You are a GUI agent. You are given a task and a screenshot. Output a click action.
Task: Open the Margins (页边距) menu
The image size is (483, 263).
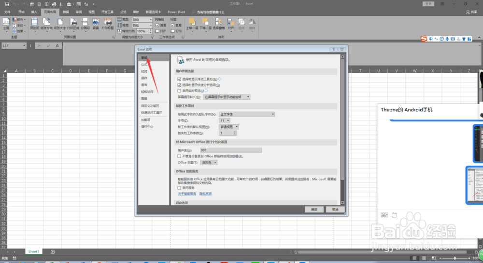[34, 24]
